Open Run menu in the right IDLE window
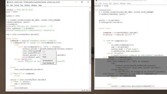167x94 pixels. 110,3
